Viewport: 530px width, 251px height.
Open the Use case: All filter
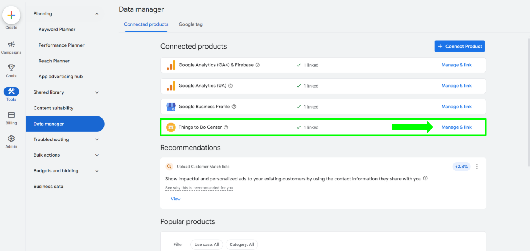[207, 245]
